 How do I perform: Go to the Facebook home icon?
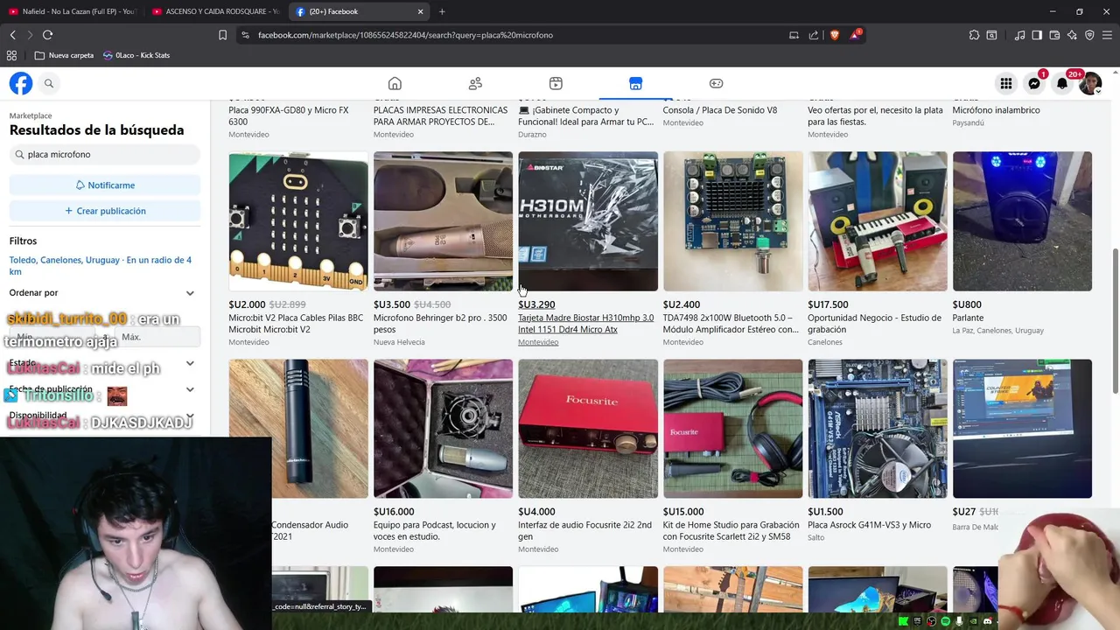click(395, 83)
